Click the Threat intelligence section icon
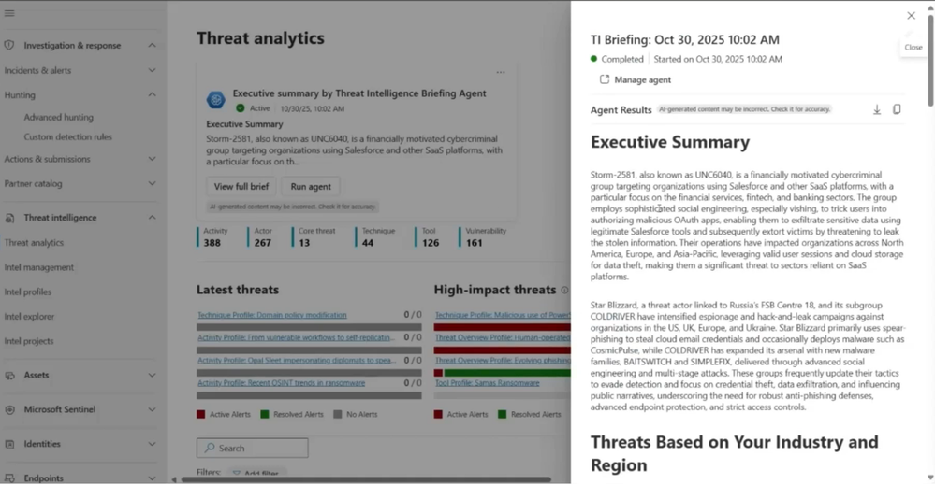This screenshot has height=485, width=935. [x=9, y=218]
